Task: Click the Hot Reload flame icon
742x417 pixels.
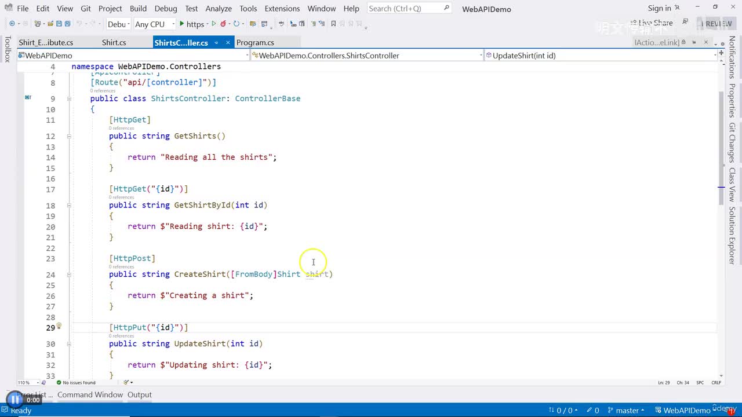Action: (x=223, y=24)
